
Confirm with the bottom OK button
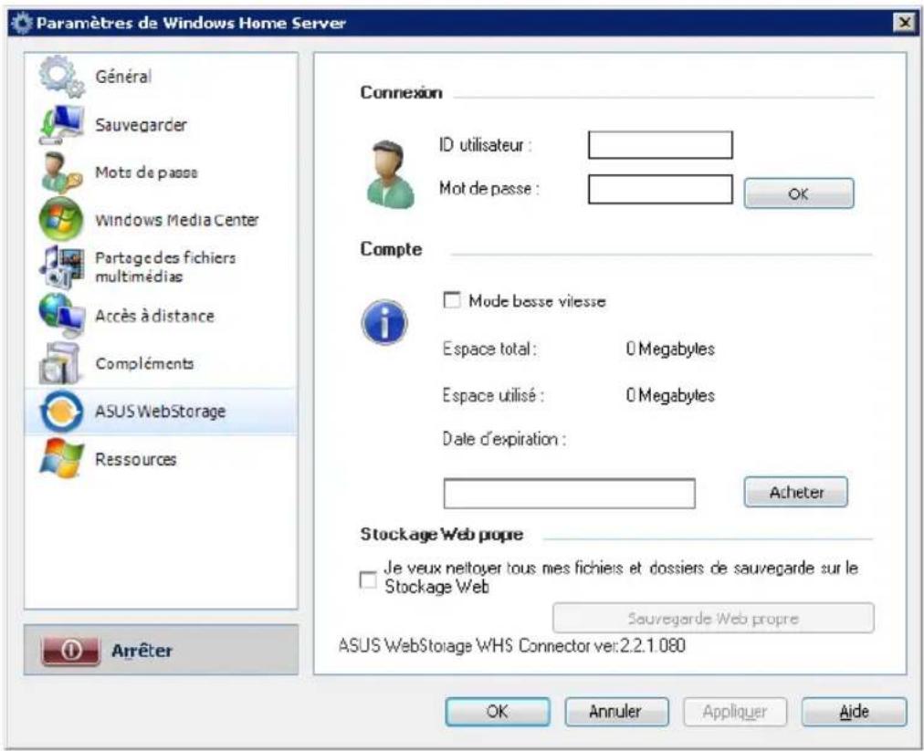click(498, 712)
